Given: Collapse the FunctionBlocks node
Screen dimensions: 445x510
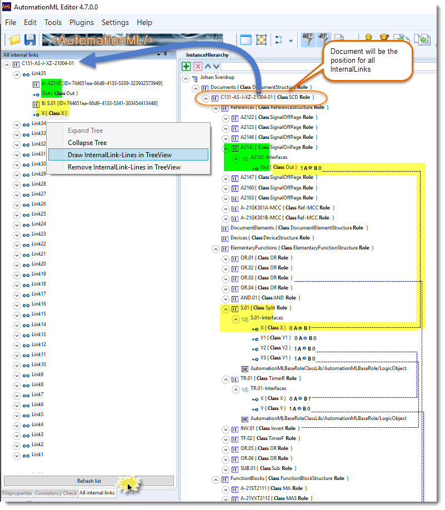Looking at the screenshot, I should tap(216, 480).
